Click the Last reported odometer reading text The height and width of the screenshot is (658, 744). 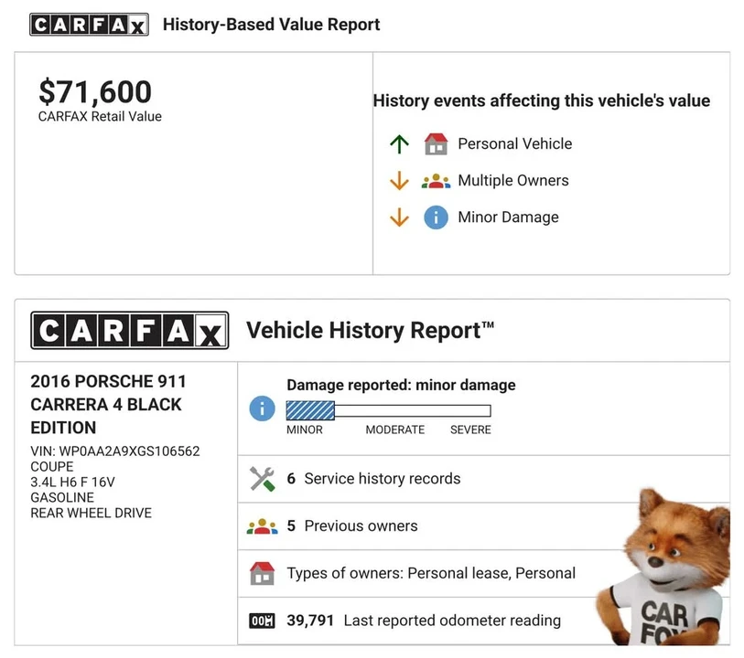coord(452,621)
